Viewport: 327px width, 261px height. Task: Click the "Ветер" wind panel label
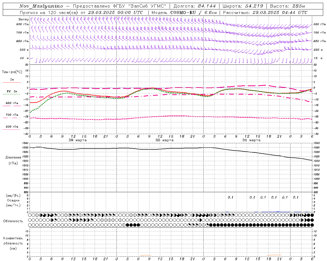[24, 19]
